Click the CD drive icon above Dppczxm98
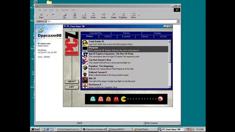The image size is (235, 132). tap(41, 30)
